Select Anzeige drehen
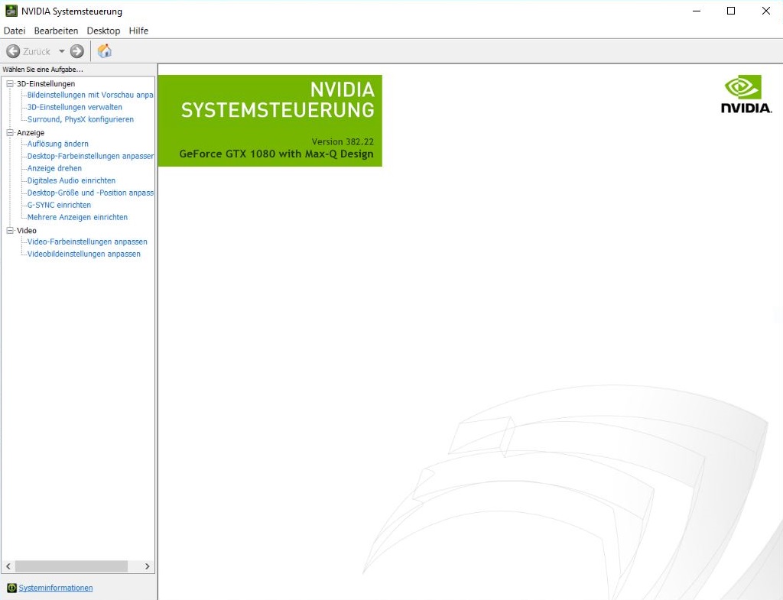This screenshot has height=600, width=783. [54, 168]
